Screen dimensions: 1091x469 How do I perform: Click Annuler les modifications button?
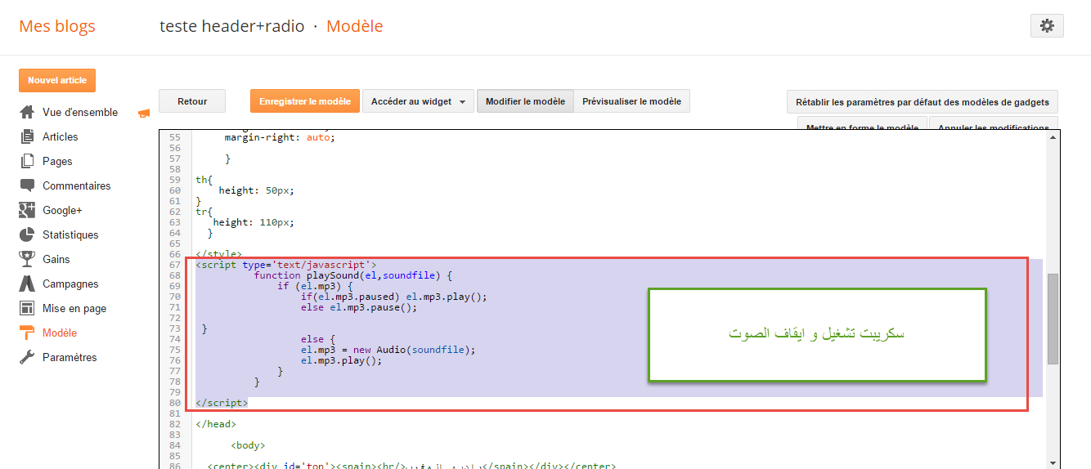tap(994, 123)
